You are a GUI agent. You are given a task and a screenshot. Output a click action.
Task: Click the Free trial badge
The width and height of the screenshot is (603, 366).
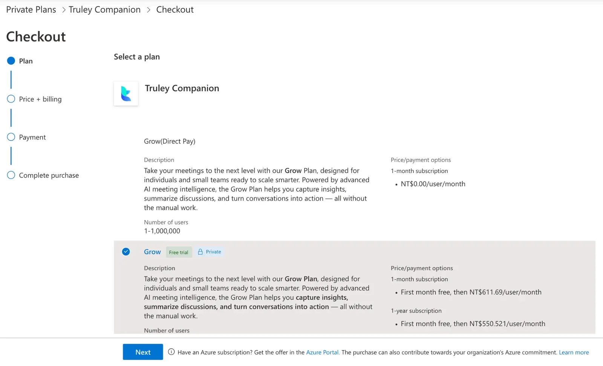click(x=179, y=252)
